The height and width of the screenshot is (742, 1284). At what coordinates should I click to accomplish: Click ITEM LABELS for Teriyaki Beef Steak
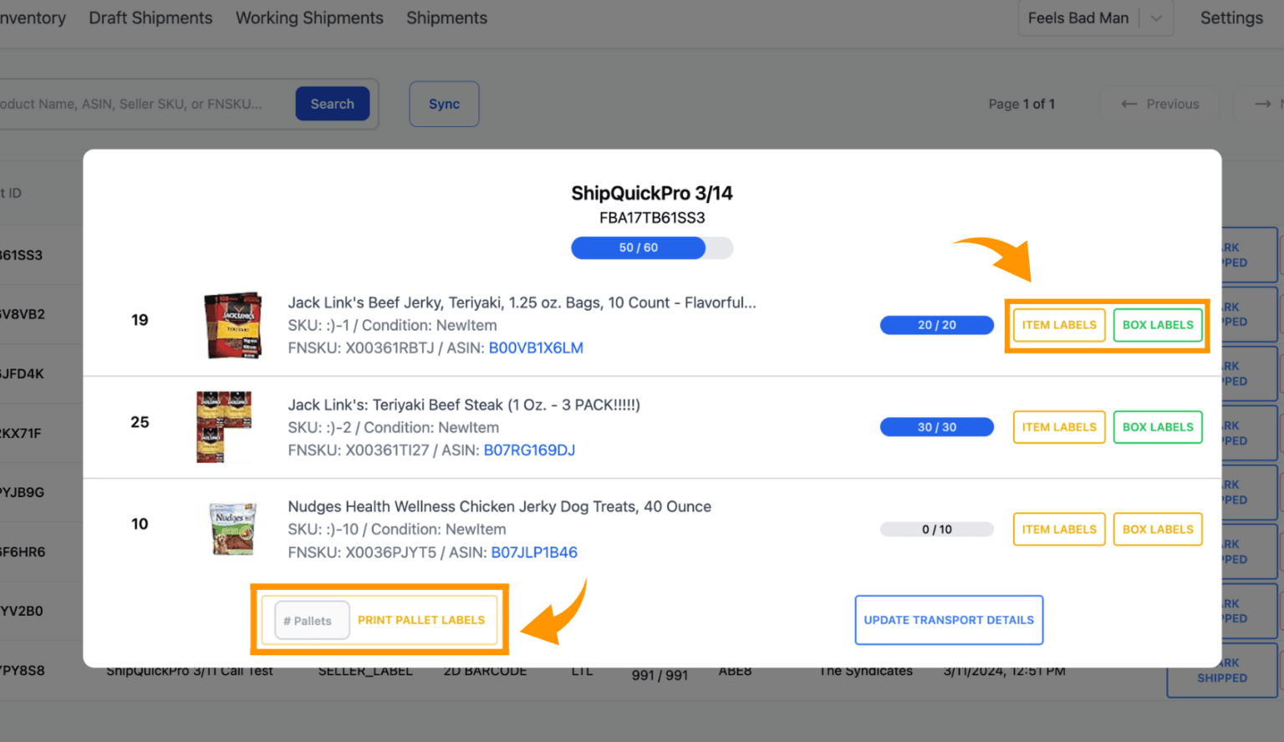pyautogui.click(x=1059, y=427)
